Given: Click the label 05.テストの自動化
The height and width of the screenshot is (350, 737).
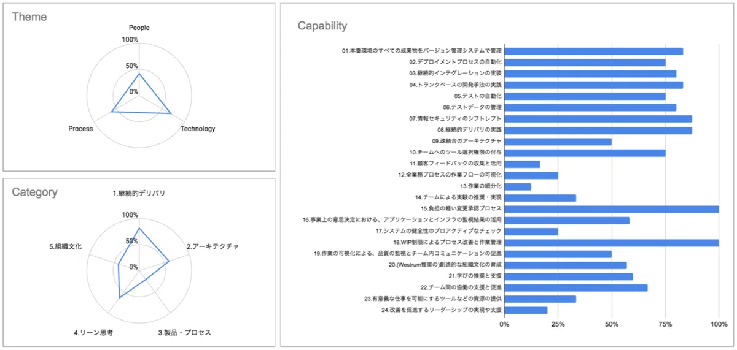Looking at the screenshot, I should point(478,96).
